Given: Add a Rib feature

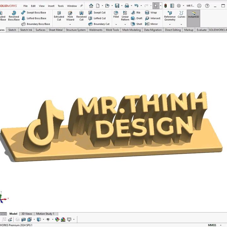Looking at the screenshot, I should tap(136, 13).
